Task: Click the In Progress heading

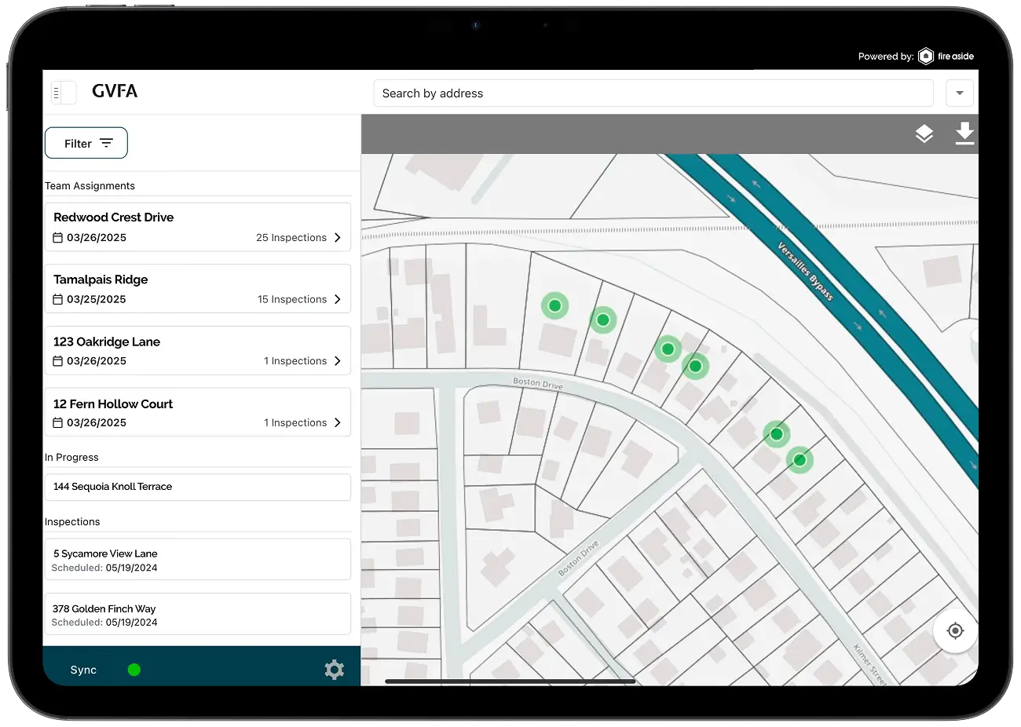Action: 71,457
